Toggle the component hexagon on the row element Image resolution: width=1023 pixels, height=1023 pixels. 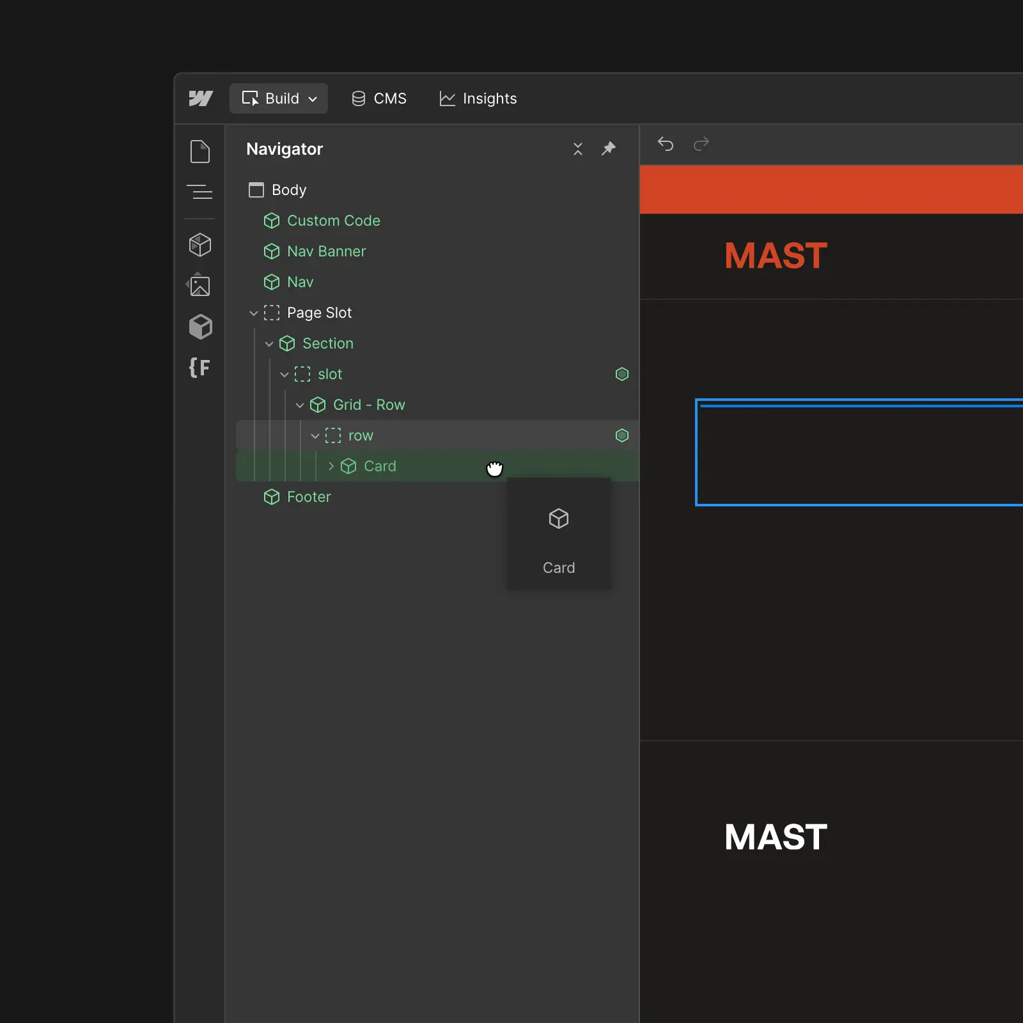pyautogui.click(x=622, y=435)
